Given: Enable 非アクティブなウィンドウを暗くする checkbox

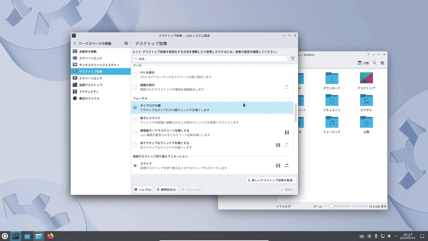Looking at the screenshot, I should [x=135, y=145].
